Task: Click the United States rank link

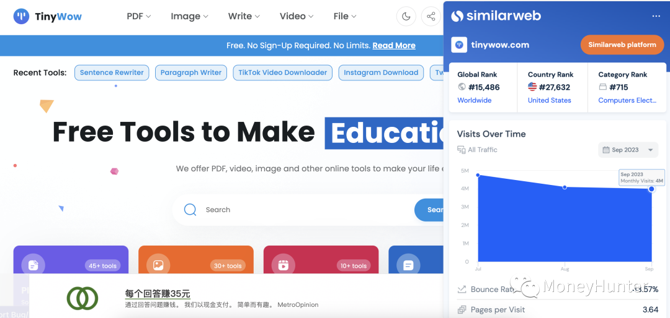Action: point(550,100)
